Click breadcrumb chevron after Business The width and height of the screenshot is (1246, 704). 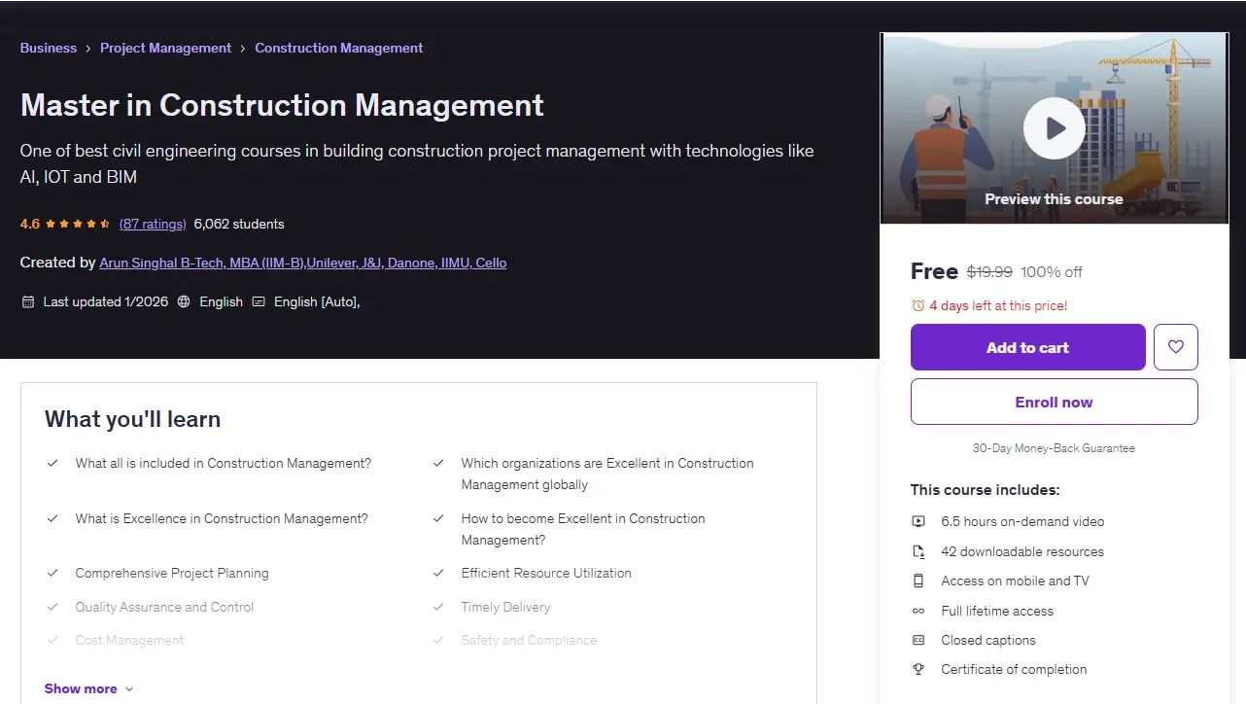(x=88, y=48)
